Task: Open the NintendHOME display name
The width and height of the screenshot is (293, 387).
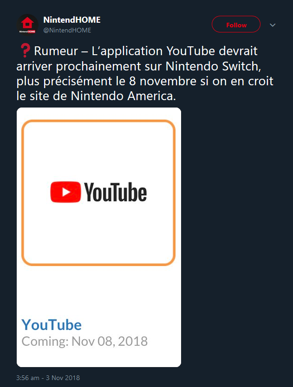Action: [72, 20]
